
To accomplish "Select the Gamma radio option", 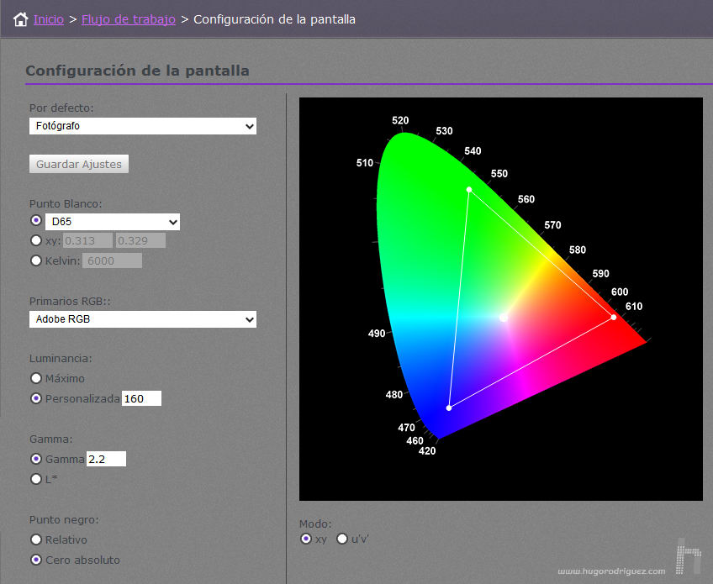I will 36,459.
